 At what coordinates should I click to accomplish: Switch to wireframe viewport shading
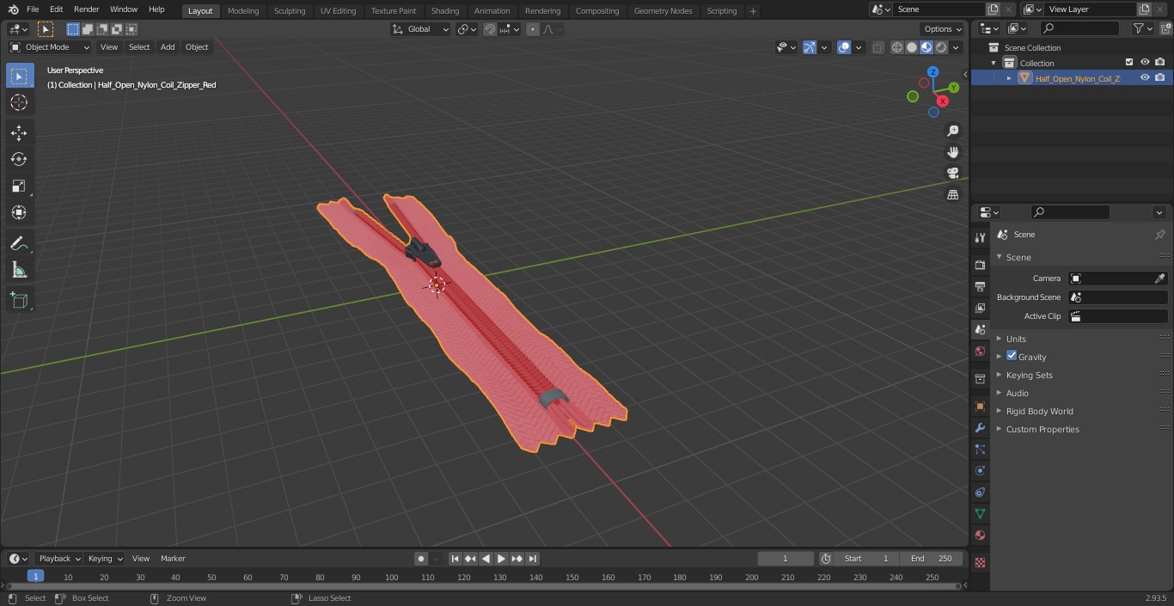point(897,47)
